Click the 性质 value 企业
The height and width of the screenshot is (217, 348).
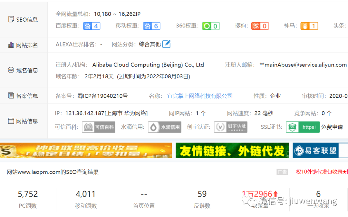tap(275, 96)
